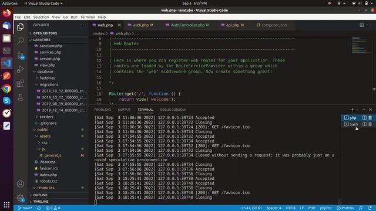
Task: Launch Google Chrome from the dock
Action: pos(6,89)
